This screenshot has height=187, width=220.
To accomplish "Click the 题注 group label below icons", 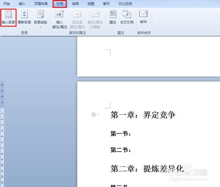I will pyautogui.click(x=121, y=33).
